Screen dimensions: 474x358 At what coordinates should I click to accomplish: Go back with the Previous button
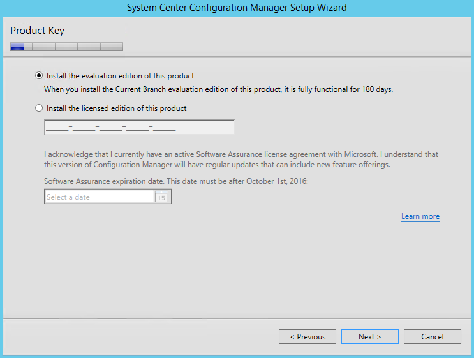[307, 337]
